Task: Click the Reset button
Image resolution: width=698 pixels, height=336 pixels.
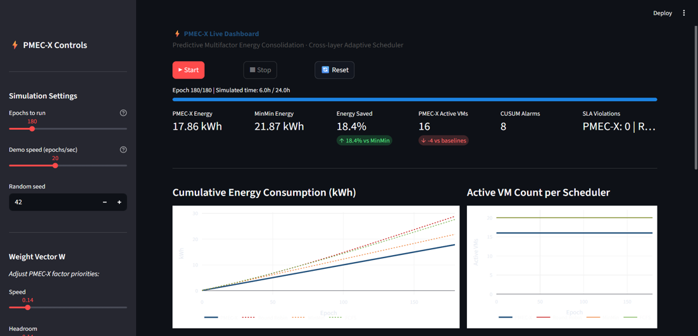Action: pos(334,70)
